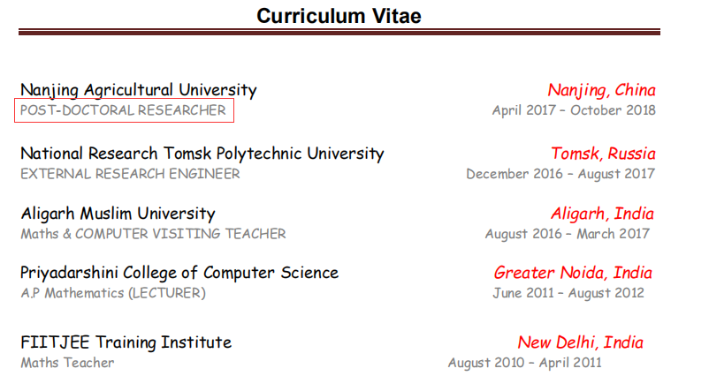Click Aligarh Muslim University entry

118,214
